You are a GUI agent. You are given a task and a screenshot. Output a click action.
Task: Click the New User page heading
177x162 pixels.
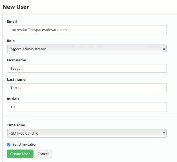(16, 7)
